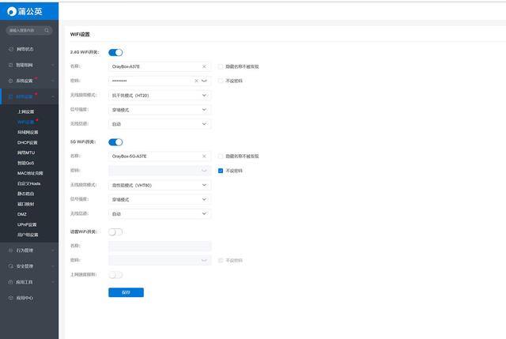The width and height of the screenshot is (506, 339).
Task: Open the 2.4G signal strength dropdown
Action: [x=160, y=110]
